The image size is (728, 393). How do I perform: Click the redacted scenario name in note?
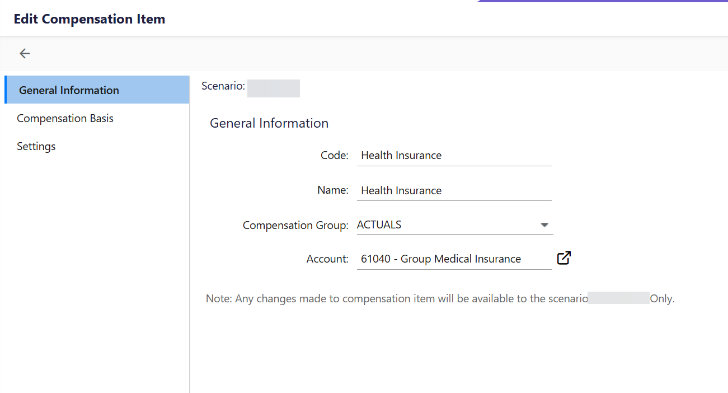point(618,298)
